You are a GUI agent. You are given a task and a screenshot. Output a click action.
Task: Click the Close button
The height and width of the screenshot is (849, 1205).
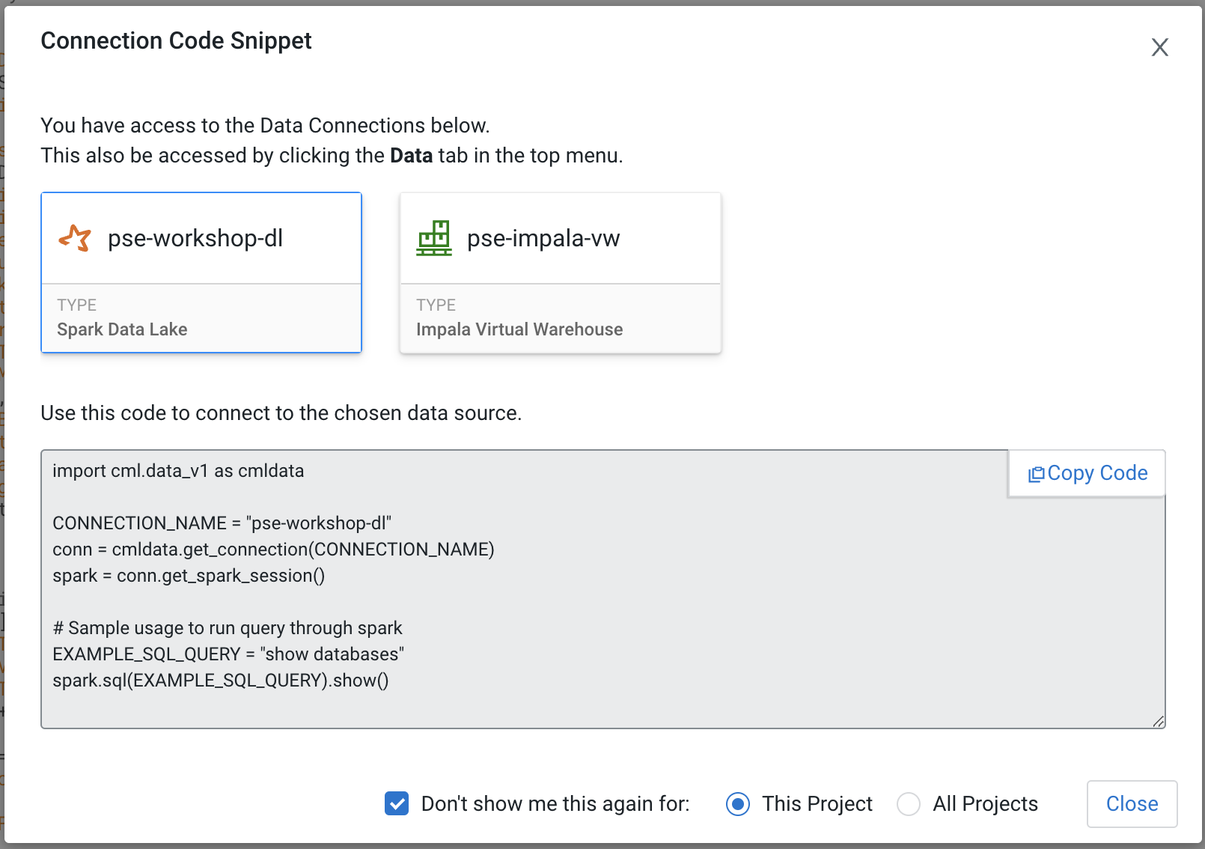[1132, 803]
